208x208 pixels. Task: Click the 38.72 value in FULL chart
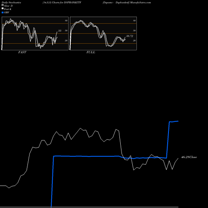coord(130,36)
